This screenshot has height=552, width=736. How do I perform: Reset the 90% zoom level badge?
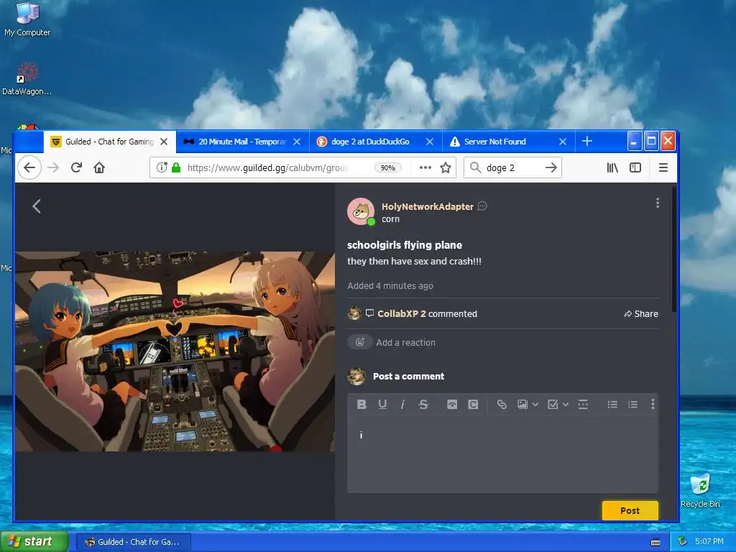387,167
